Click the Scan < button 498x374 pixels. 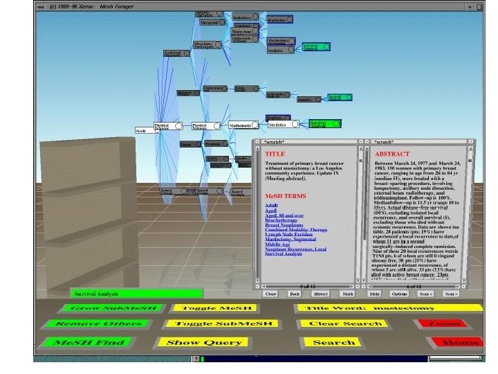click(x=425, y=294)
